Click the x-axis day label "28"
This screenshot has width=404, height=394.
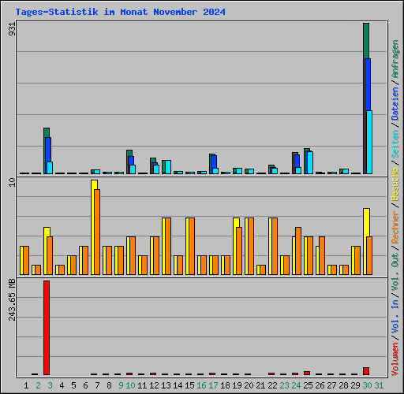[343, 385]
